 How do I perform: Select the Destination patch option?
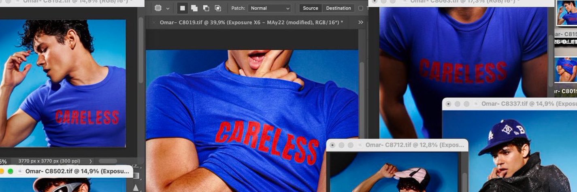click(x=339, y=8)
